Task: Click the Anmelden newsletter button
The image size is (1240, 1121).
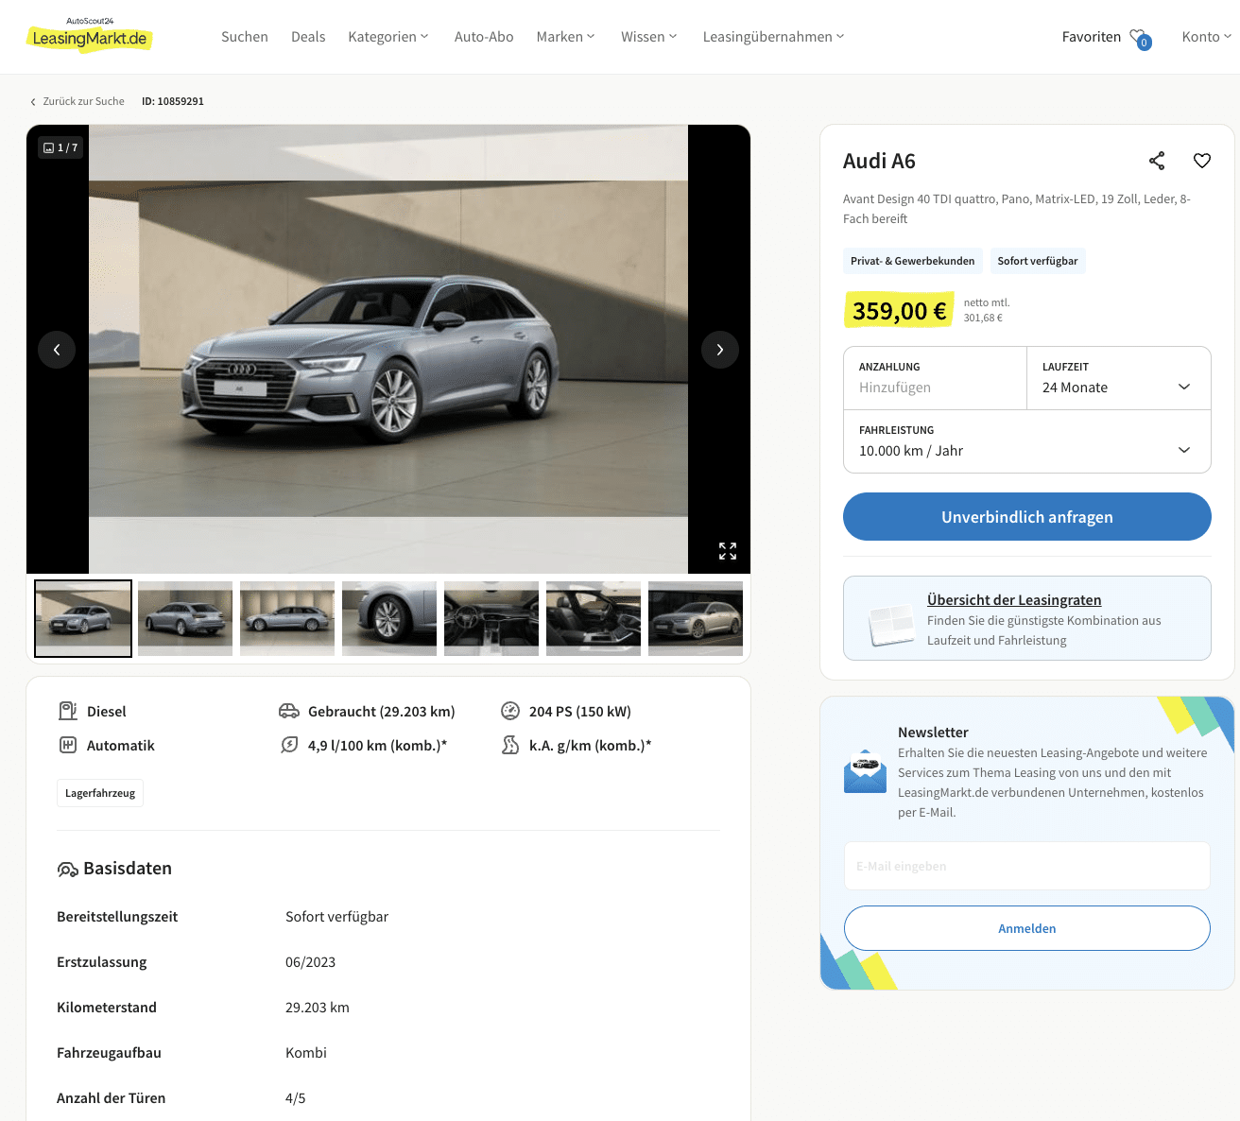Action: point(1027,928)
